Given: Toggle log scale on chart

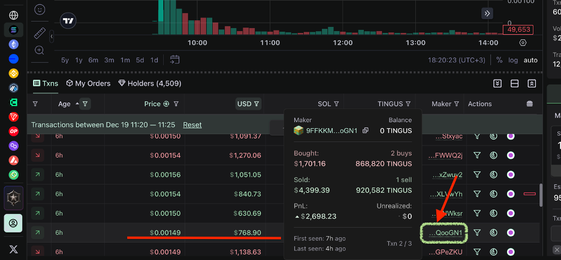Looking at the screenshot, I should tap(513, 60).
